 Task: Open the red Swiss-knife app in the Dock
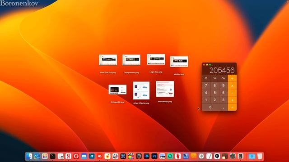[x=178, y=156]
